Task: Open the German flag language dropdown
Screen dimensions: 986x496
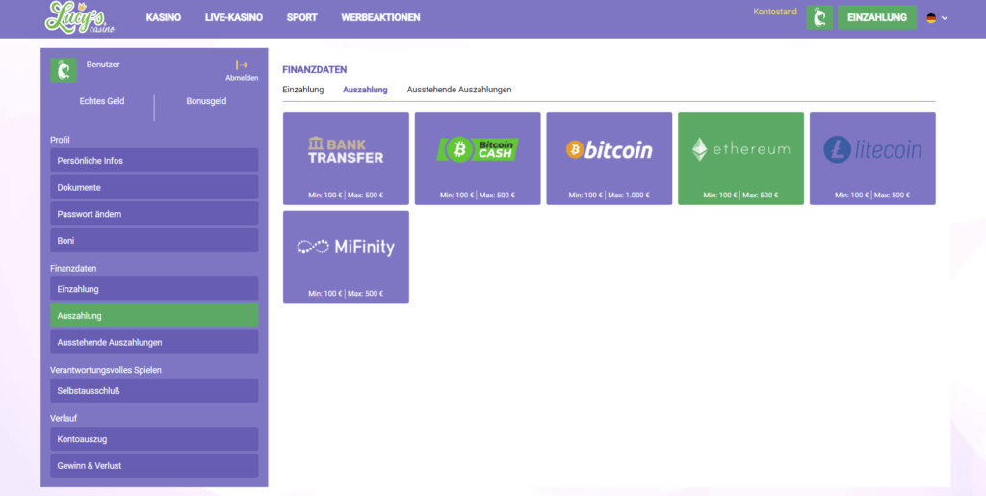Action: coord(936,18)
